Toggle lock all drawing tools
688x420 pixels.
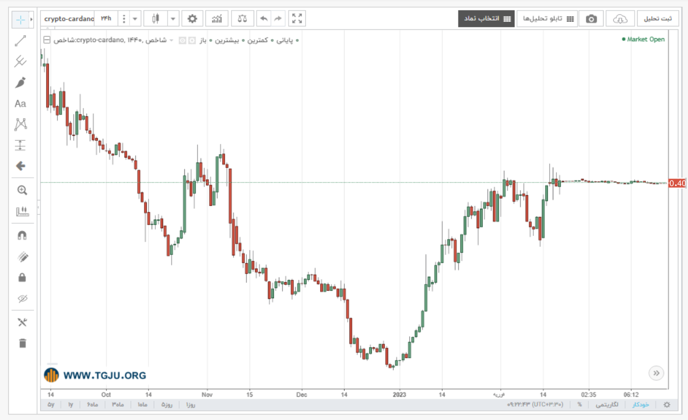(22, 278)
